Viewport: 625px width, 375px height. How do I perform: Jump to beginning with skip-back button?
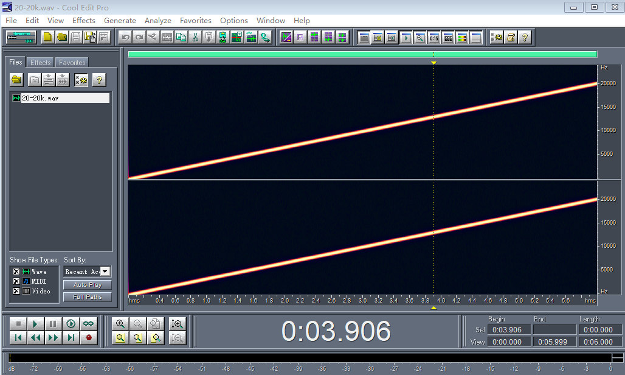point(18,338)
